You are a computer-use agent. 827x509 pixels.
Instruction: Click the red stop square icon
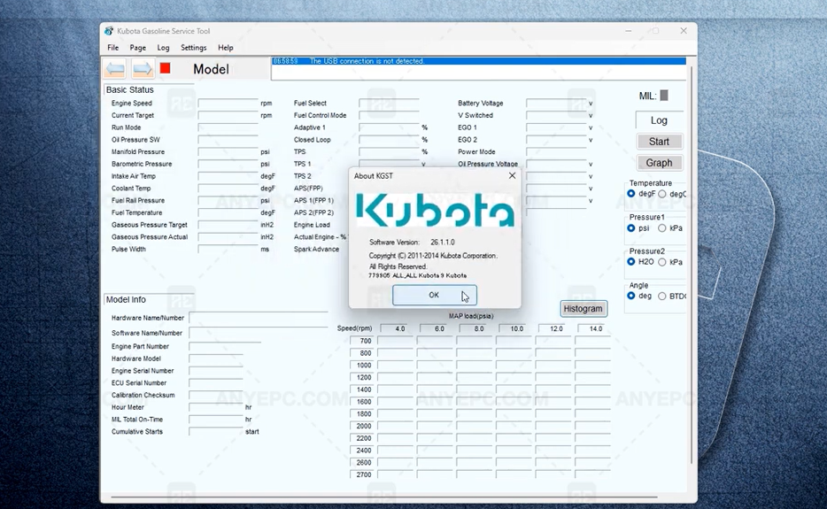coord(165,68)
